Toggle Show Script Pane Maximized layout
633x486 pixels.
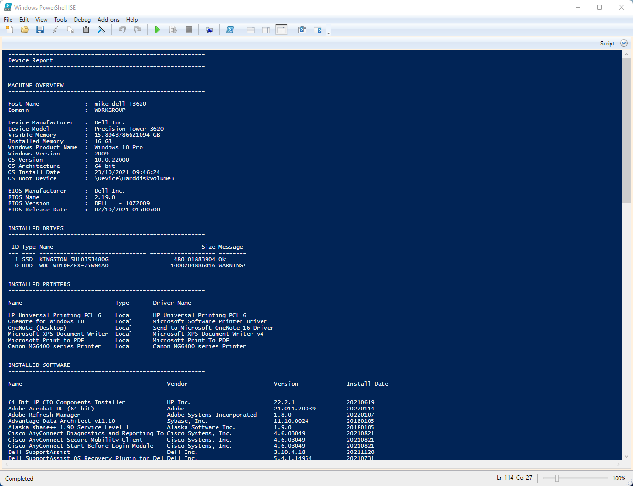tap(281, 30)
